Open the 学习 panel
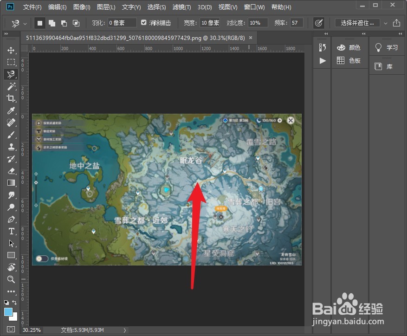 pos(387,47)
